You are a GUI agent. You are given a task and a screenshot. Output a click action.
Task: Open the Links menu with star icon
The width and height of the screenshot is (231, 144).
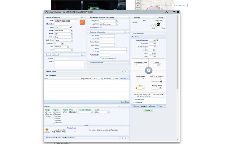pyautogui.click(x=160, y=106)
